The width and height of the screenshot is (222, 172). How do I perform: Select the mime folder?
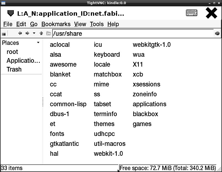point(101,84)
